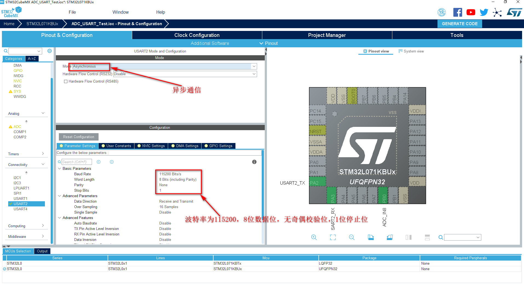Open Hardware Flow Control (RS232) dropdown

(254, 74)
